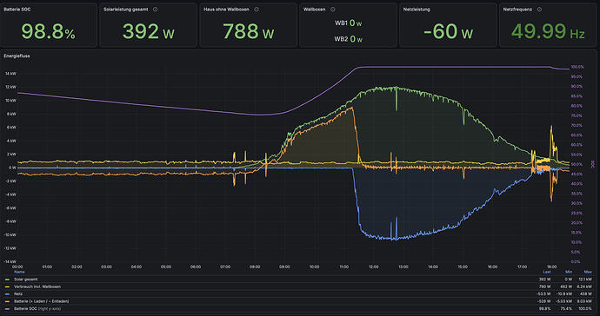Open the Wallboxen panel title
600x316 pixels.
point(314,10)
